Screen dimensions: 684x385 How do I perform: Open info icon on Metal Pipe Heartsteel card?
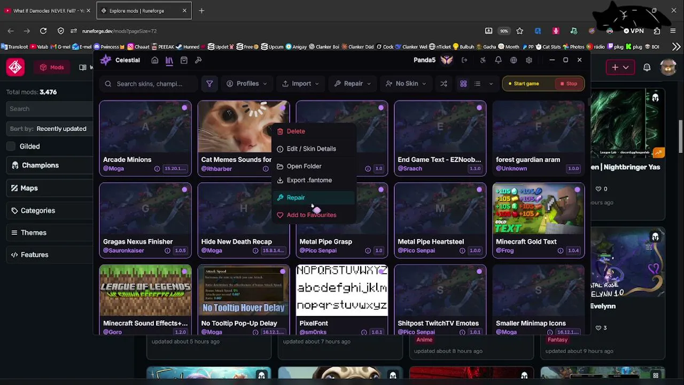point(462,251)
